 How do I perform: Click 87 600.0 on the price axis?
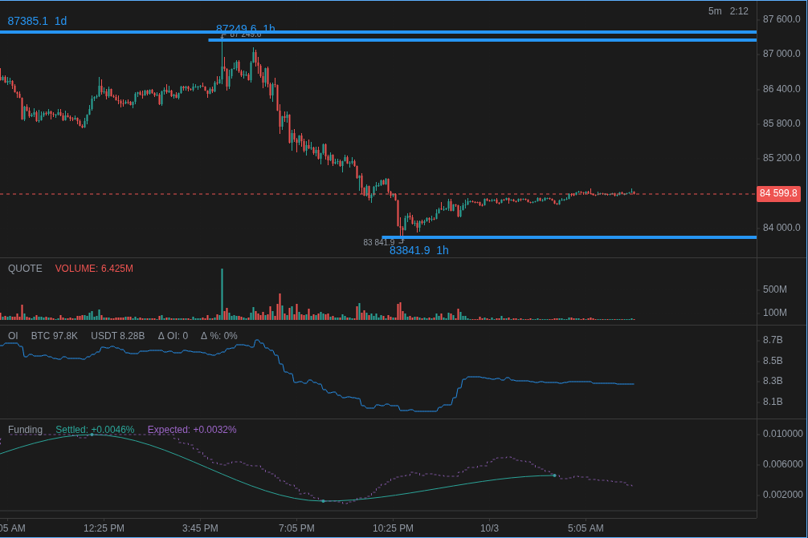coord(781,19)
